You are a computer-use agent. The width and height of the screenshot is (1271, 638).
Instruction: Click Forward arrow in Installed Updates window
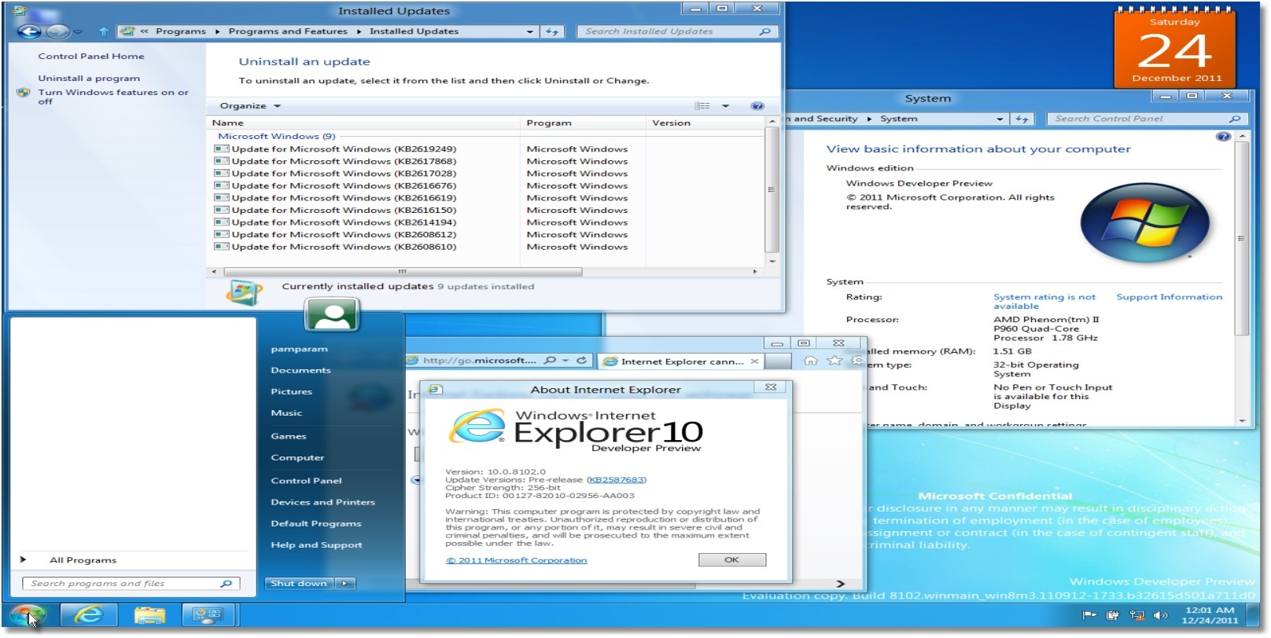point(57,31)
